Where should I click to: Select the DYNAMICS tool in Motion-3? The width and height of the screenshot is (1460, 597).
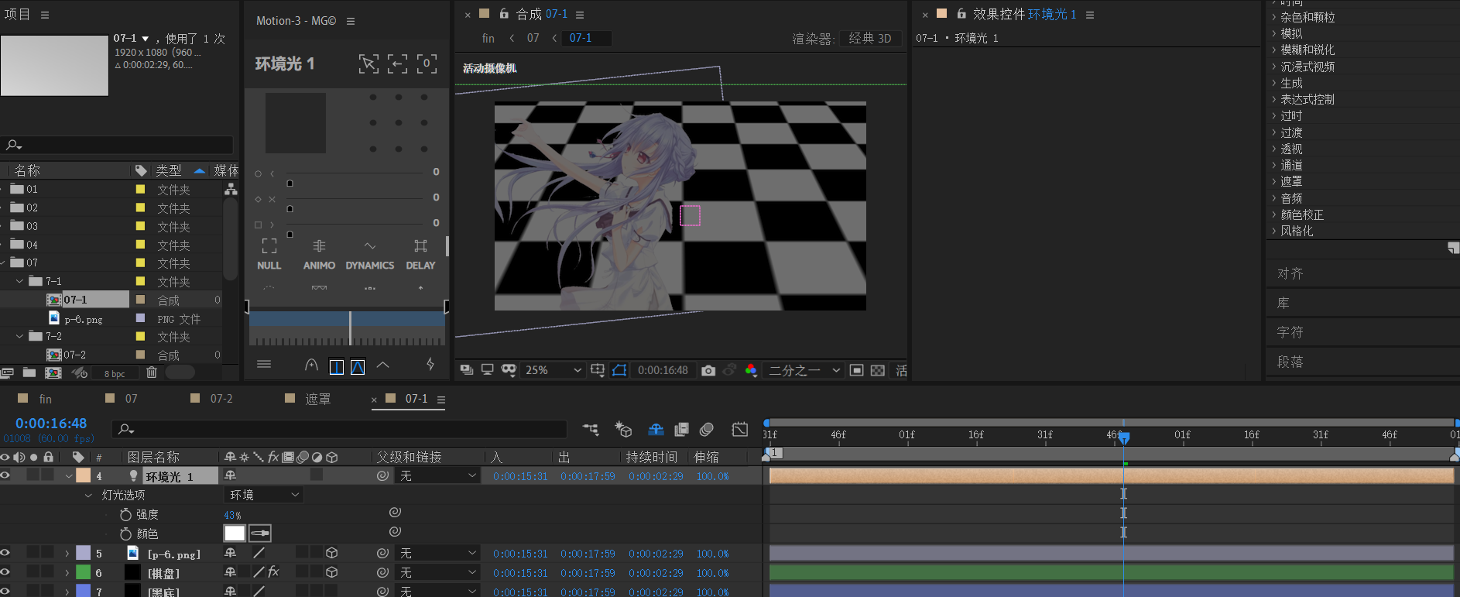(369, 254)
